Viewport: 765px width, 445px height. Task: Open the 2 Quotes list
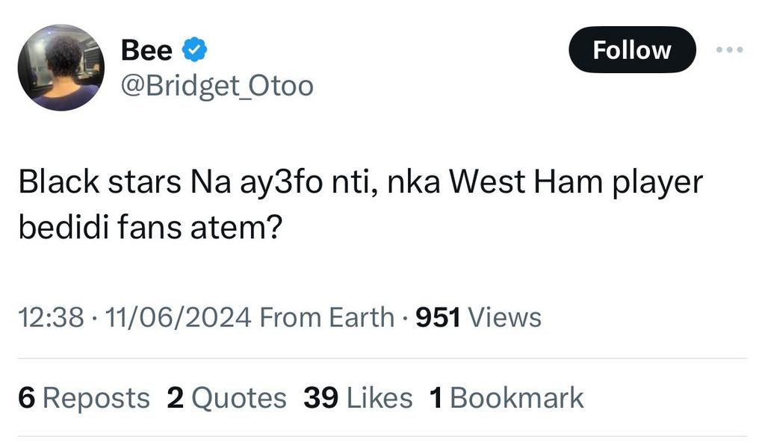[226, 397]
